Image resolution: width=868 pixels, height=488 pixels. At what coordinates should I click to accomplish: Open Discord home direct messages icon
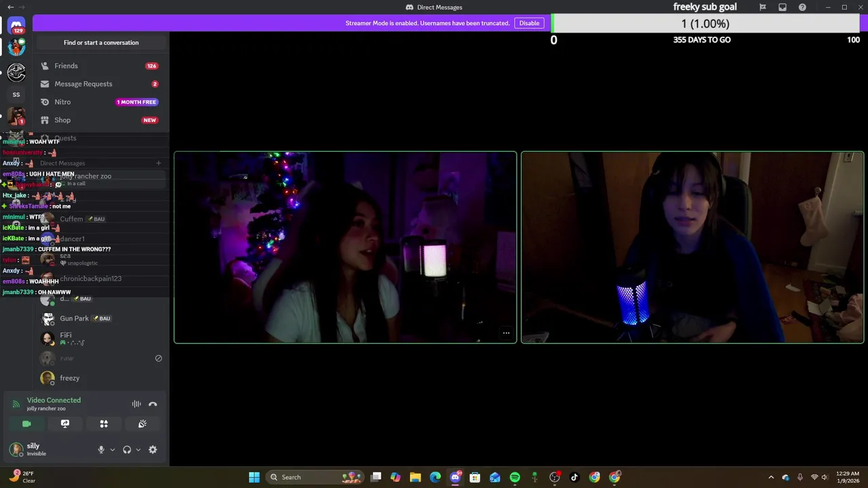click(x=16, y=26)
